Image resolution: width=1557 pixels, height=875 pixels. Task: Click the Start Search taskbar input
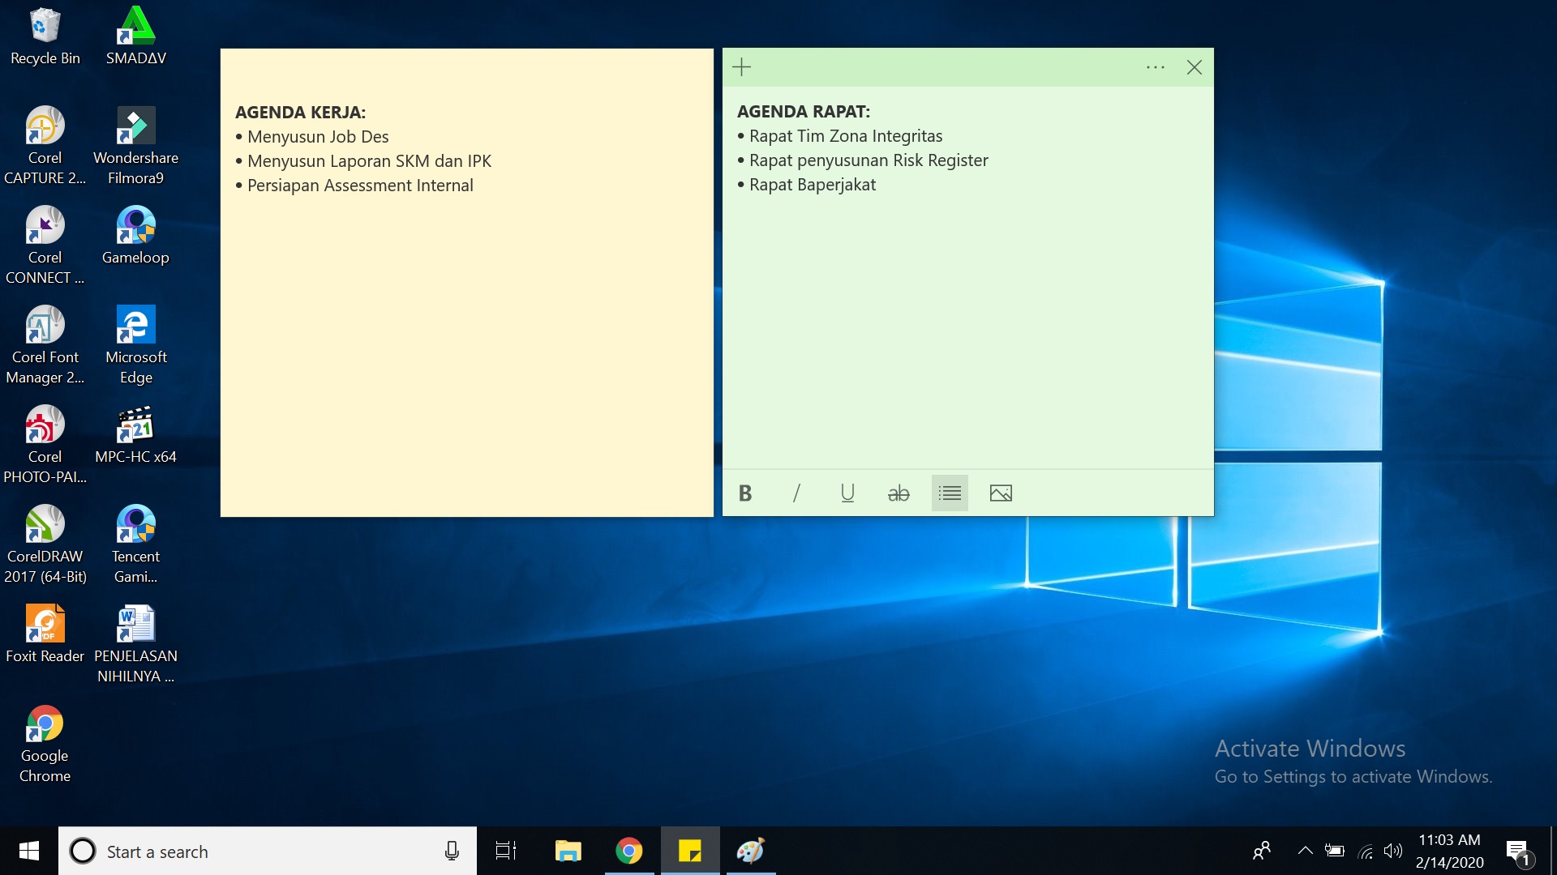269,851
